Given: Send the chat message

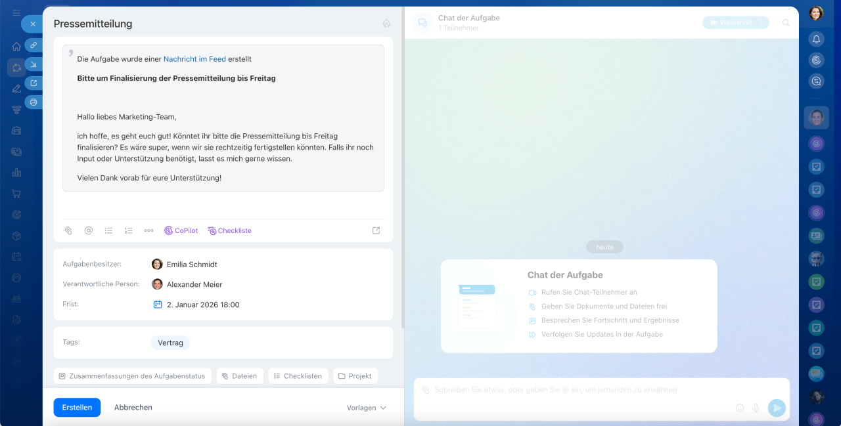Looking at the screenshot, I should tap(777, 408).
